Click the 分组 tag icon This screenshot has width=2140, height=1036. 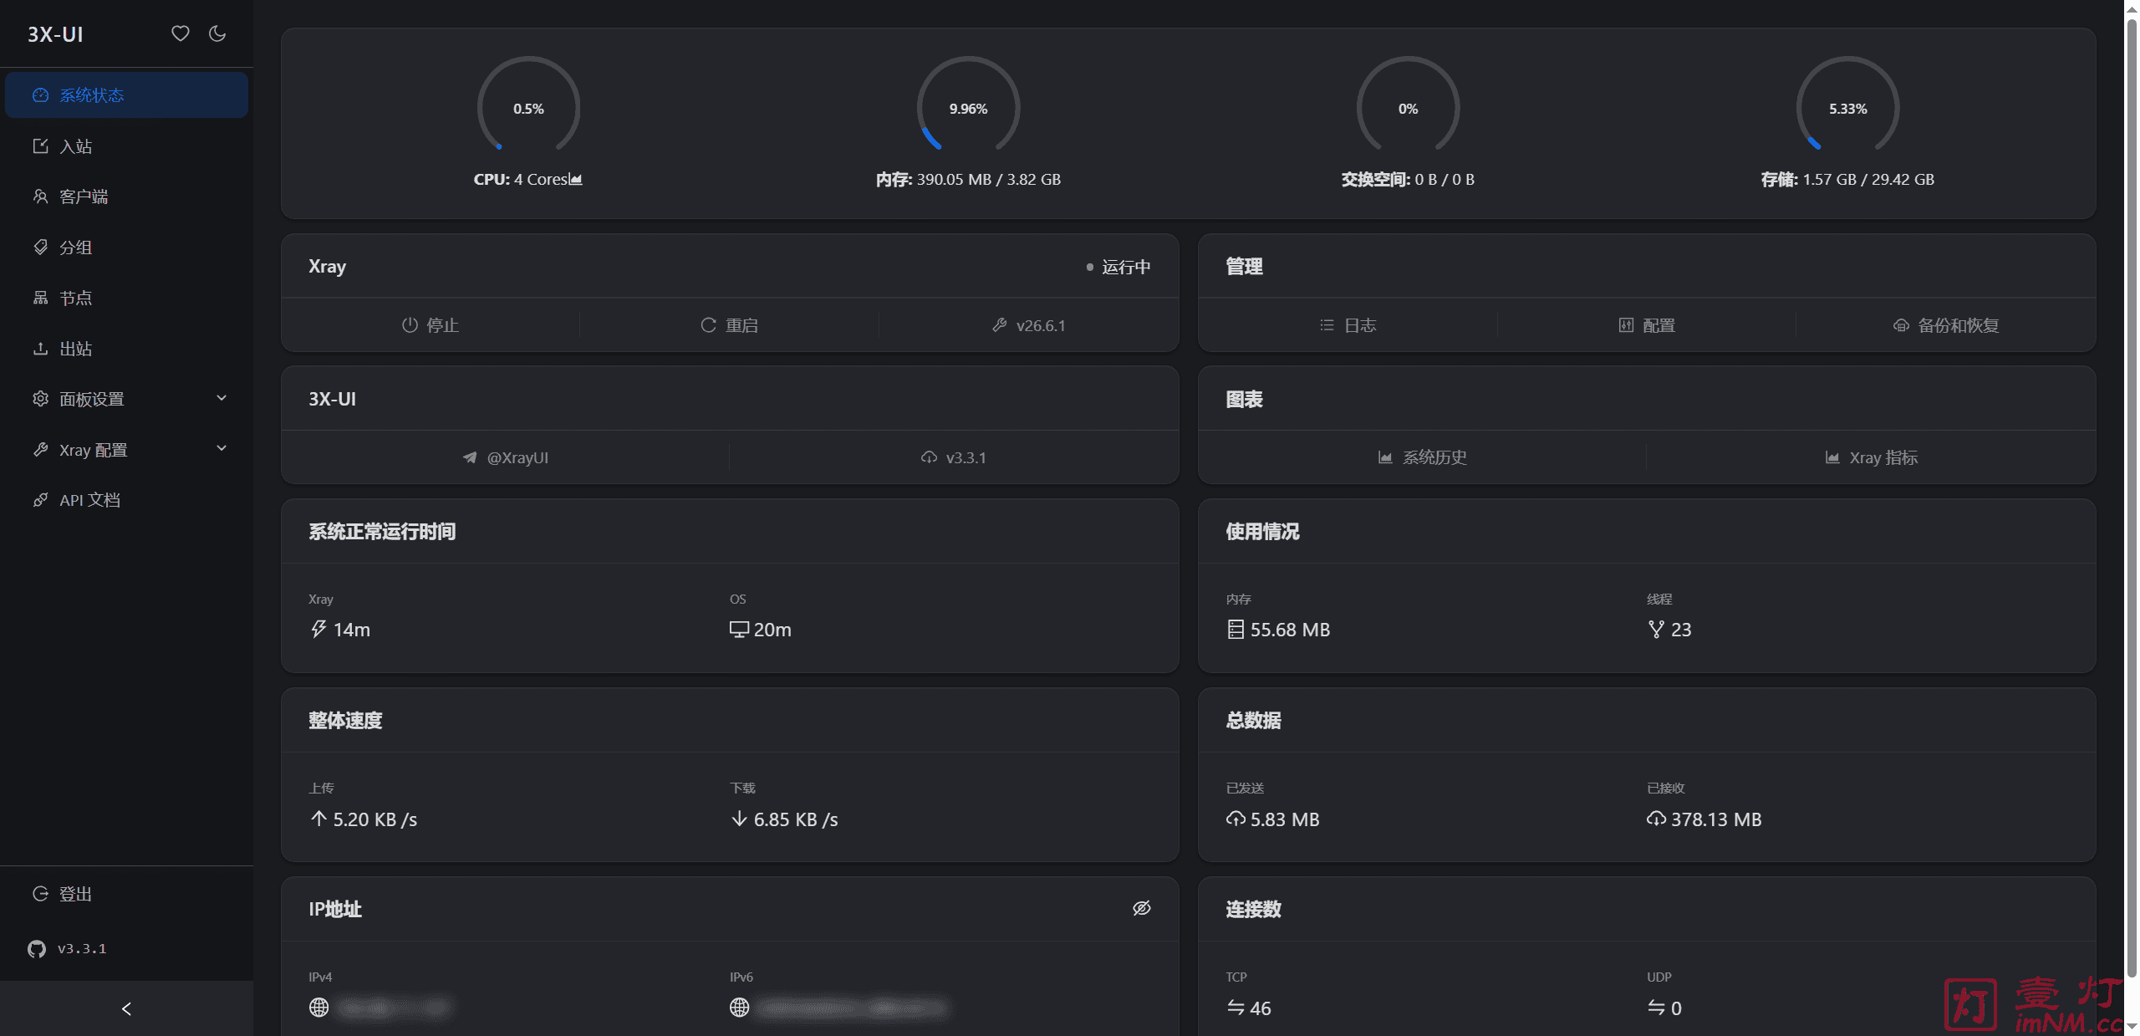[40, 247]
